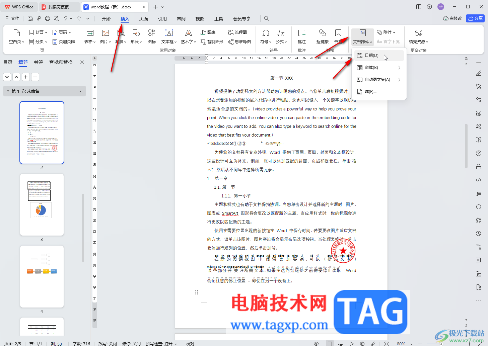This screenshot has height=346, width=488.
Task: Insert a mind map with 思维导图
Action: [x=239, y=41]
